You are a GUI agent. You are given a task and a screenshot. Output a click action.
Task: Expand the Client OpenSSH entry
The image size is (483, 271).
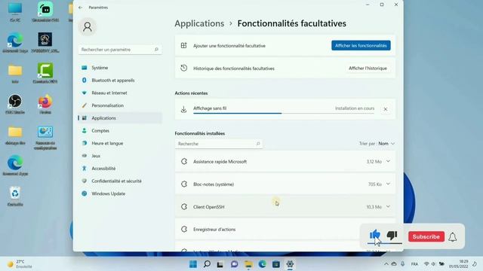(x=388, y=207)
